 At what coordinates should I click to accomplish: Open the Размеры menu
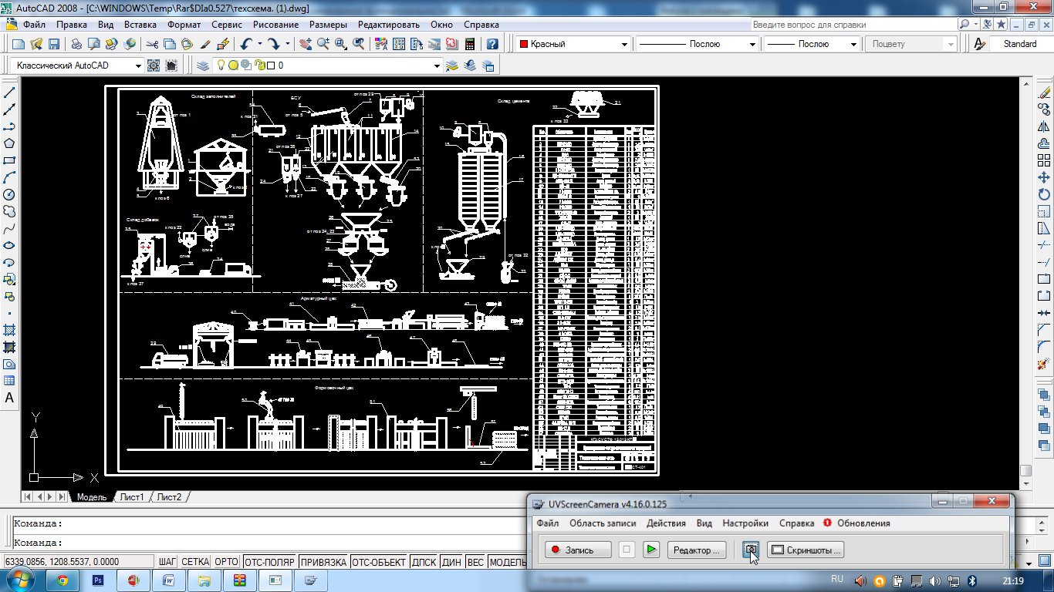[x=328, y=24]
